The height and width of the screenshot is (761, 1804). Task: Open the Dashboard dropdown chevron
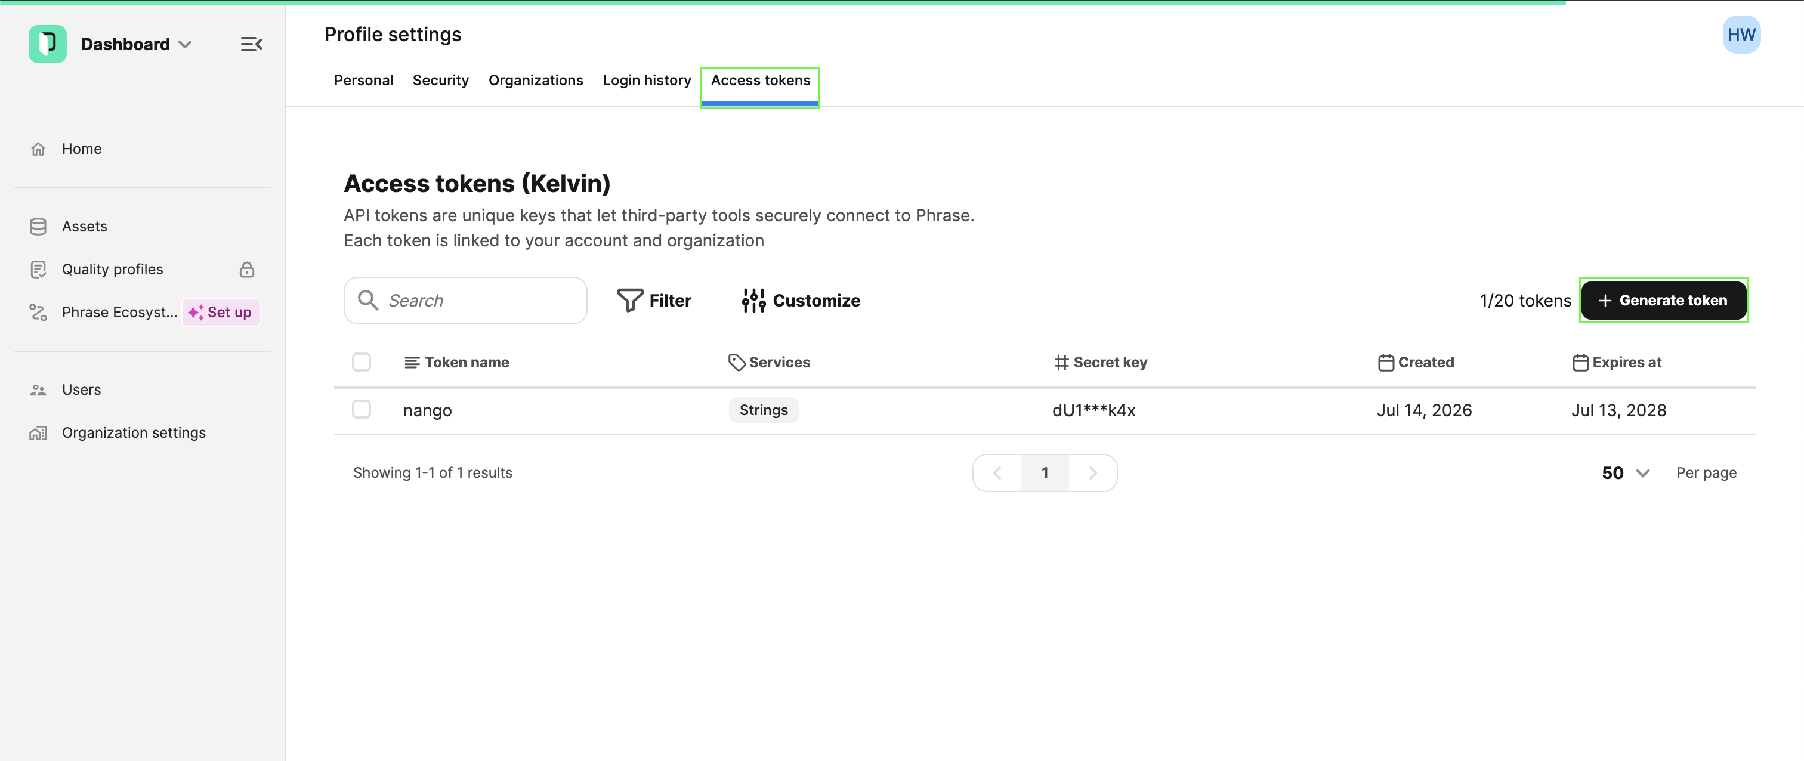[x=185, y=44]
